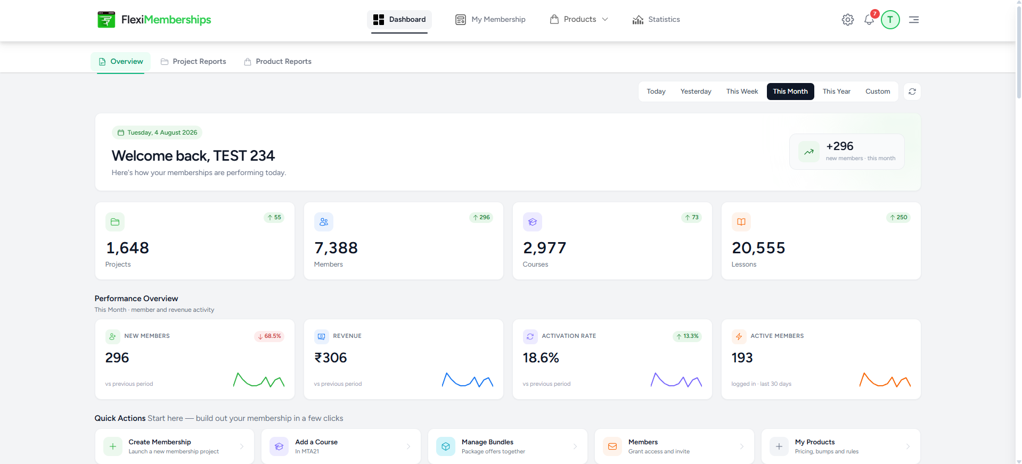The image size is (1022, 464).
Task: Click the New Members sparkline chart
Action: click(x=259, y=380)
